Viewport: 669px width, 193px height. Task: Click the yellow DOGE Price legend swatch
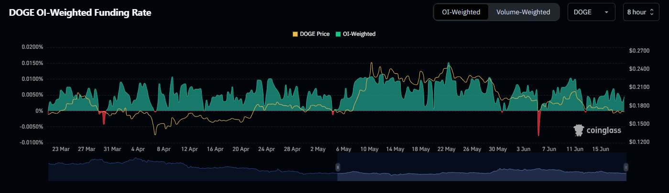coord(295,34)
